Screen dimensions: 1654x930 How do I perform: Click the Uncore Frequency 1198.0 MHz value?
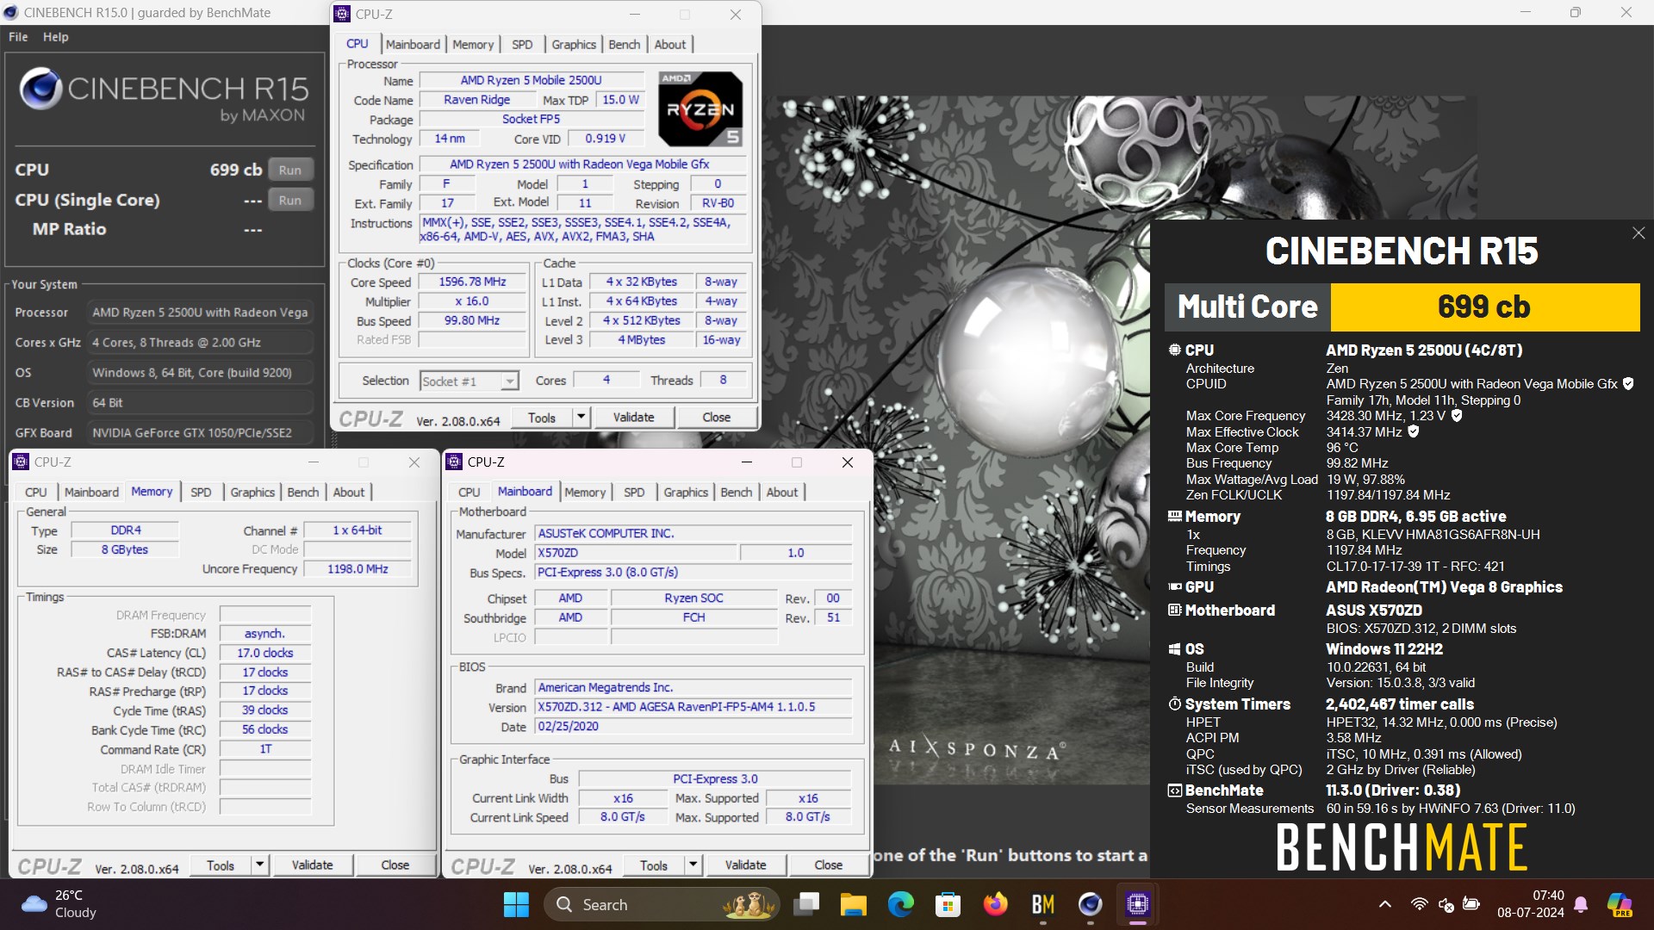pyautogui.click(x=358, y=569)
